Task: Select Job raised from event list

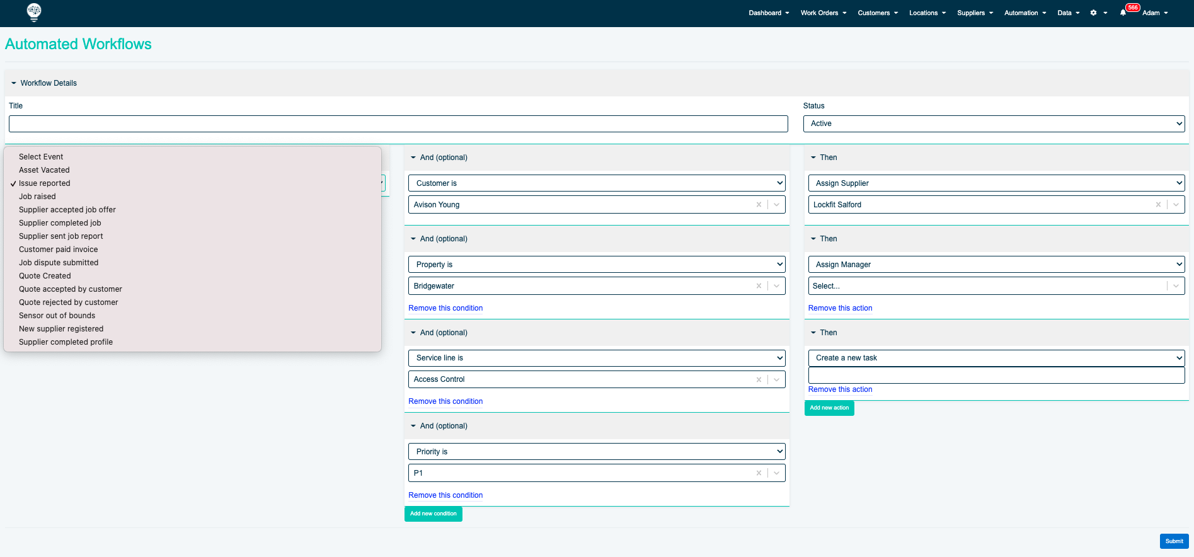Action: [37, 197]
